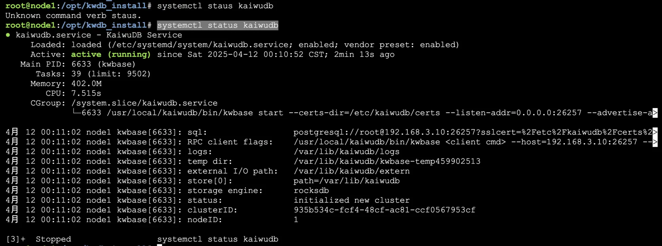Click the /var/lib/kaiwudb/logs path
The width and height of the screenshot is (662, 246).
(347, 152)
